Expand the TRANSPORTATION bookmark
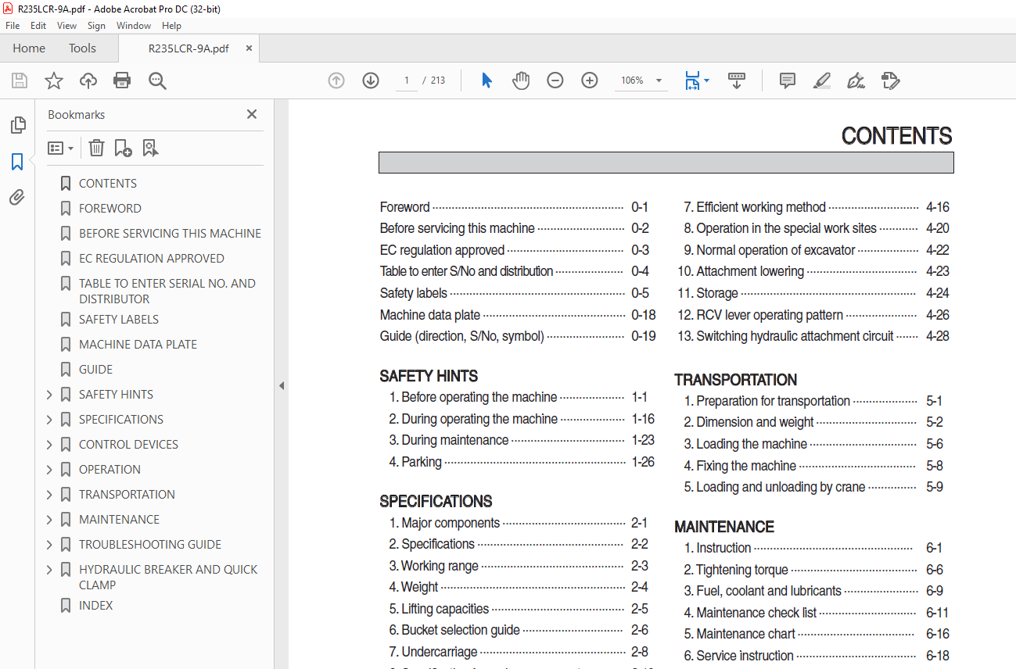The width and height of the screenshot is (1016, 669). point(49,495)
